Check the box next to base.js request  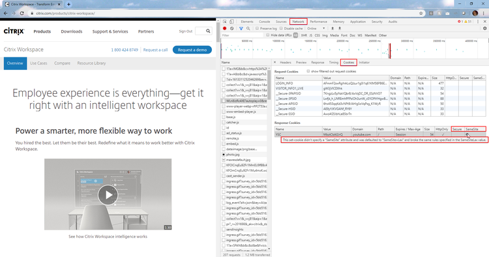click(x=224, y=117)
